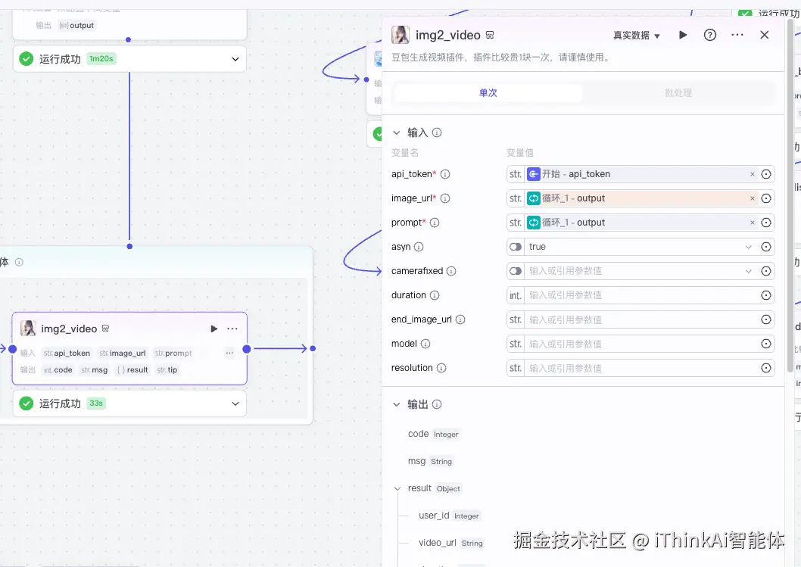Click the duration input field
The height and width of the screenshot is (567, 801).
click(644, 294)
